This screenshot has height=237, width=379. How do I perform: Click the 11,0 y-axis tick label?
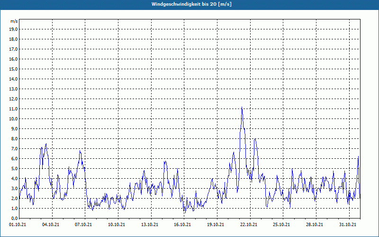coord(14,109)
